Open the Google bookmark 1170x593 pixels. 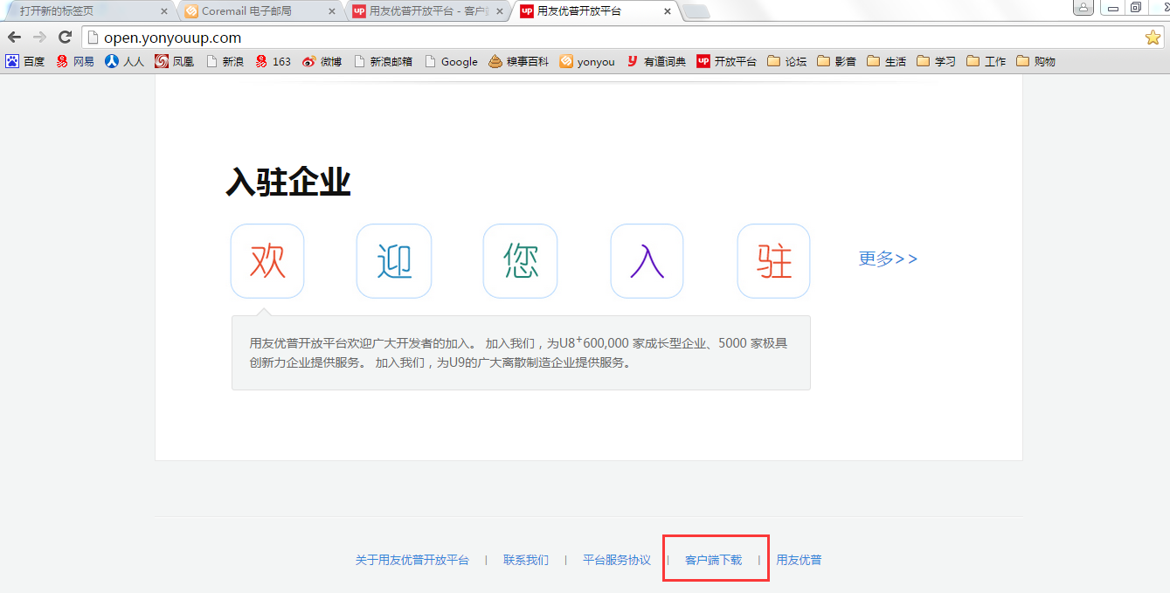coord(451,61)
